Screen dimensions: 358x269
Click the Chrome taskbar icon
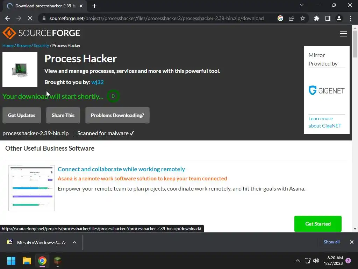pyautogui.click(x=42, y=261)
